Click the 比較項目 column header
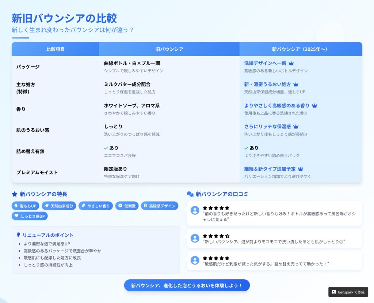 pos(56,49)
